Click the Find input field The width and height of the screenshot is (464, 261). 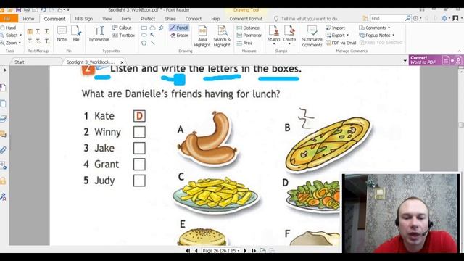387,18
